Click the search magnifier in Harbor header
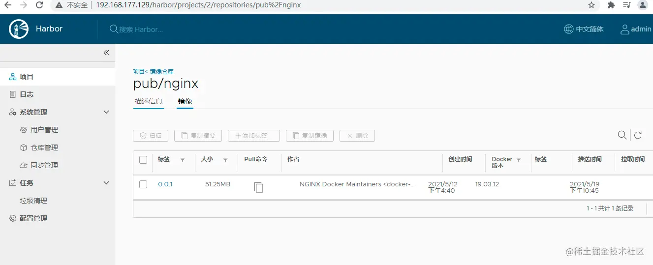The height and width of the screenshot is (265, 653). 114,29
